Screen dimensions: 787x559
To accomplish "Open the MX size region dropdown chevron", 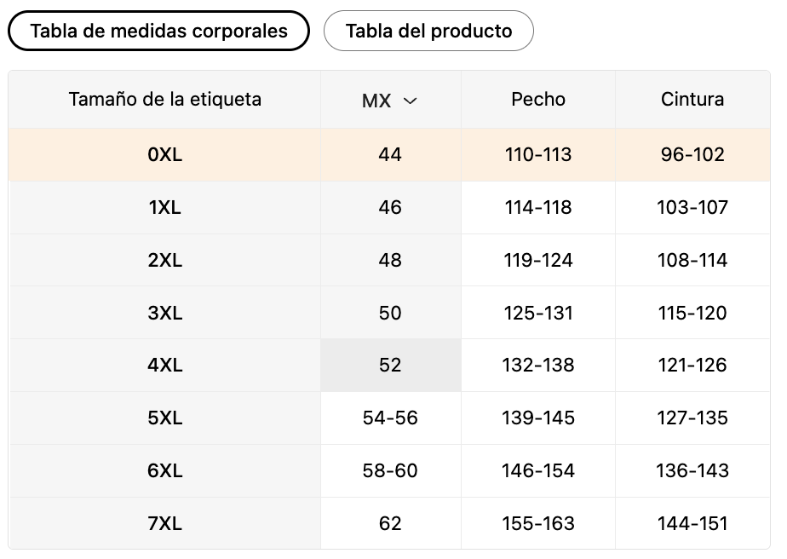I will 410,101.
